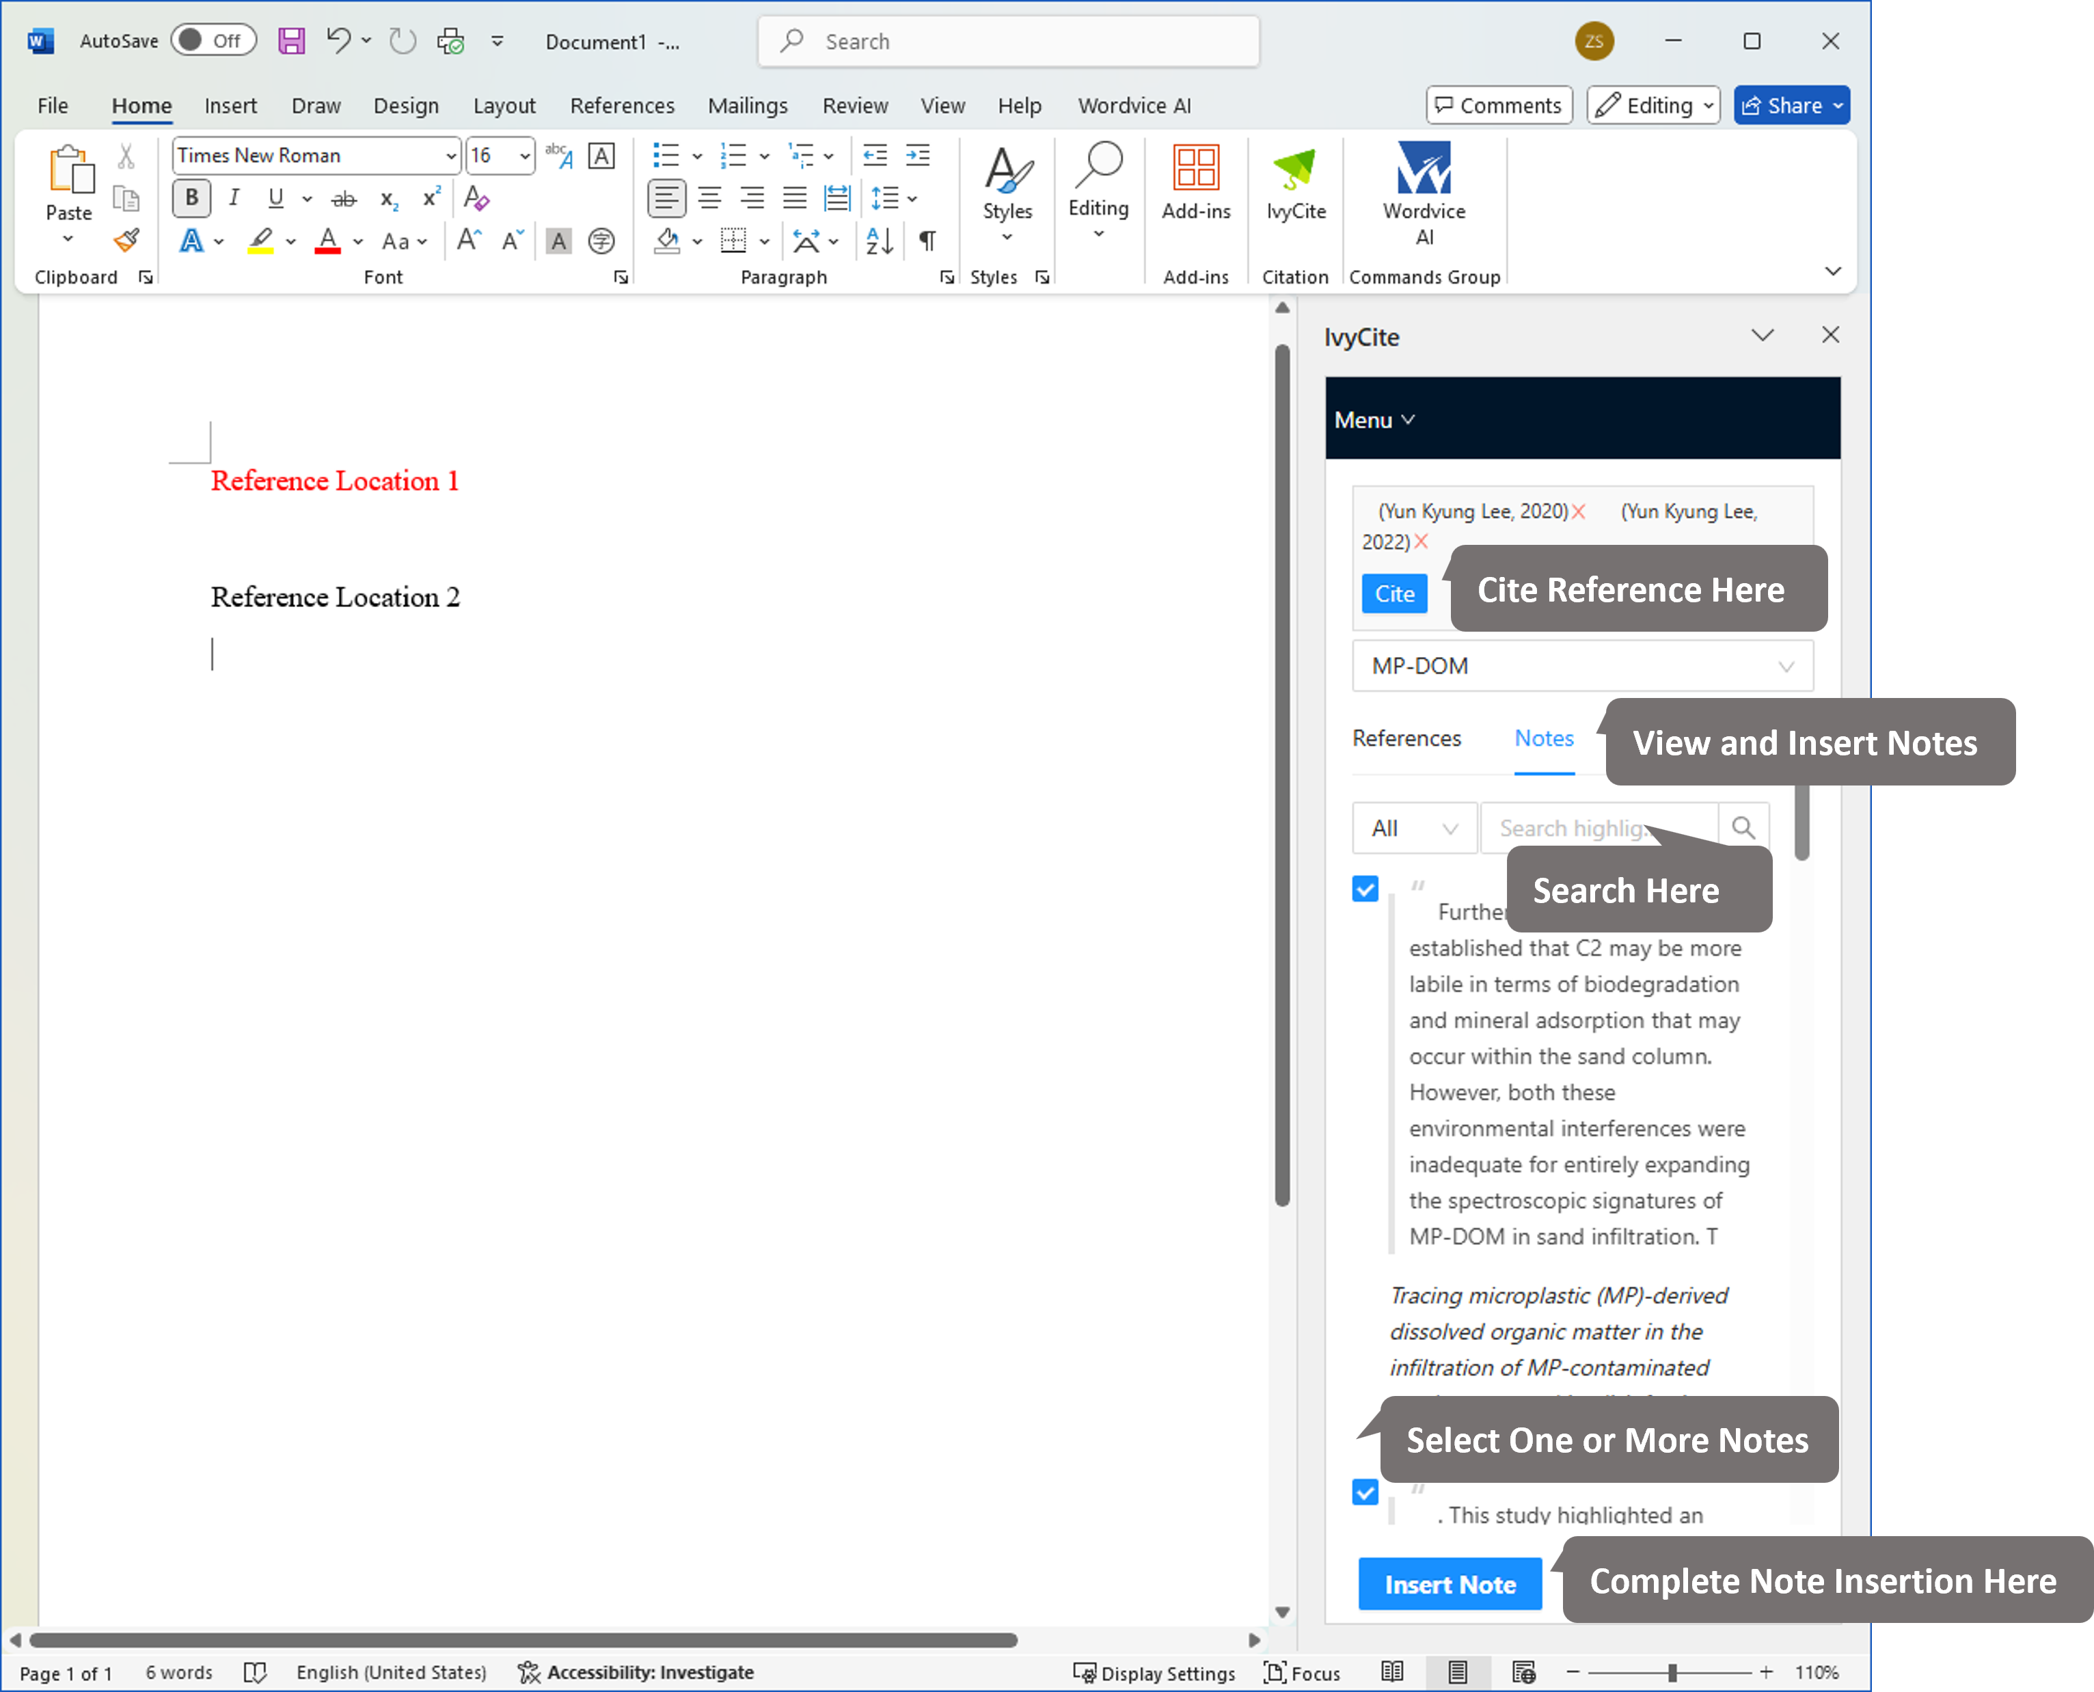Click the blue Cite button

pos(1394,593)
